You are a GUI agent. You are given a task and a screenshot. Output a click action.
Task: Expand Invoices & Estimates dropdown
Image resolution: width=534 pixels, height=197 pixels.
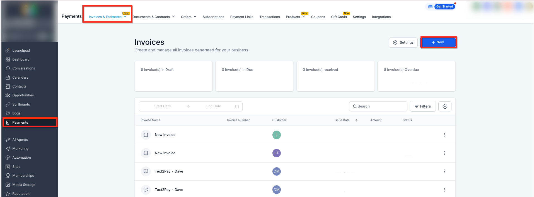[x=125, y=17]
